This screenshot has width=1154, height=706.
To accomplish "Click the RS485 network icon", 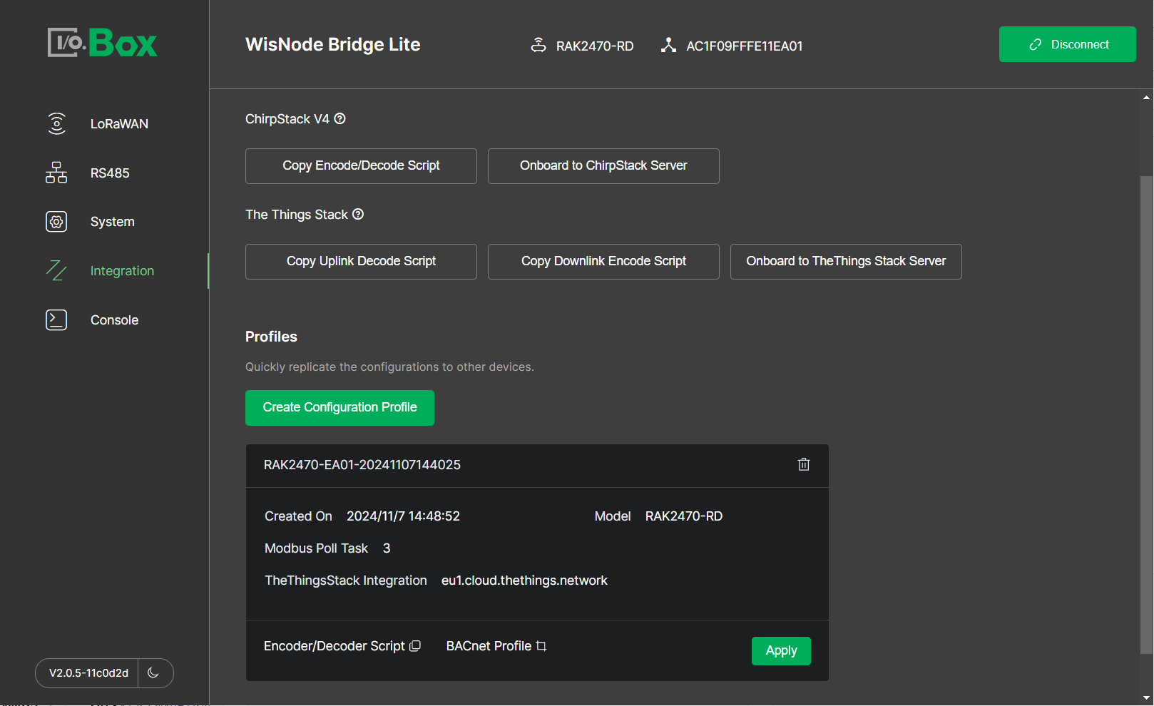I will (56, 173).
